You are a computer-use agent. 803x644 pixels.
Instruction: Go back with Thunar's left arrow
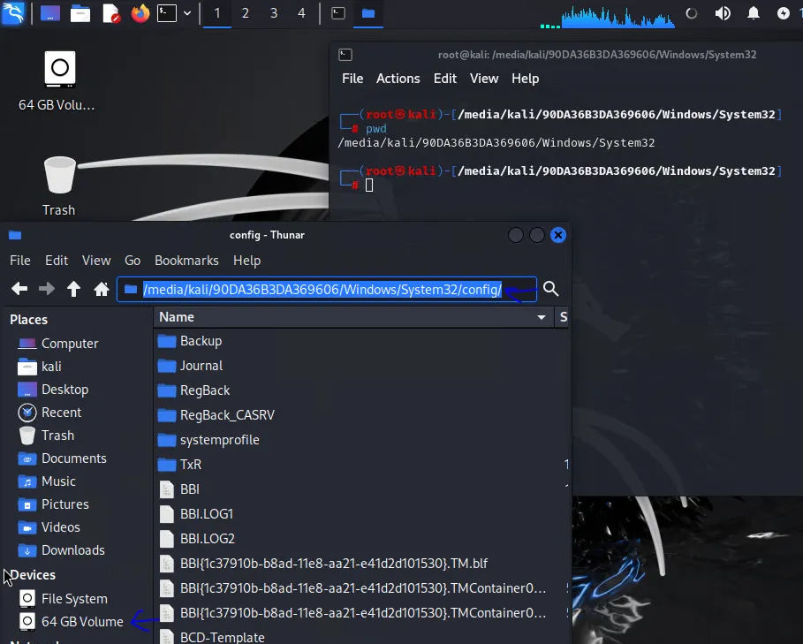point(19,289)
